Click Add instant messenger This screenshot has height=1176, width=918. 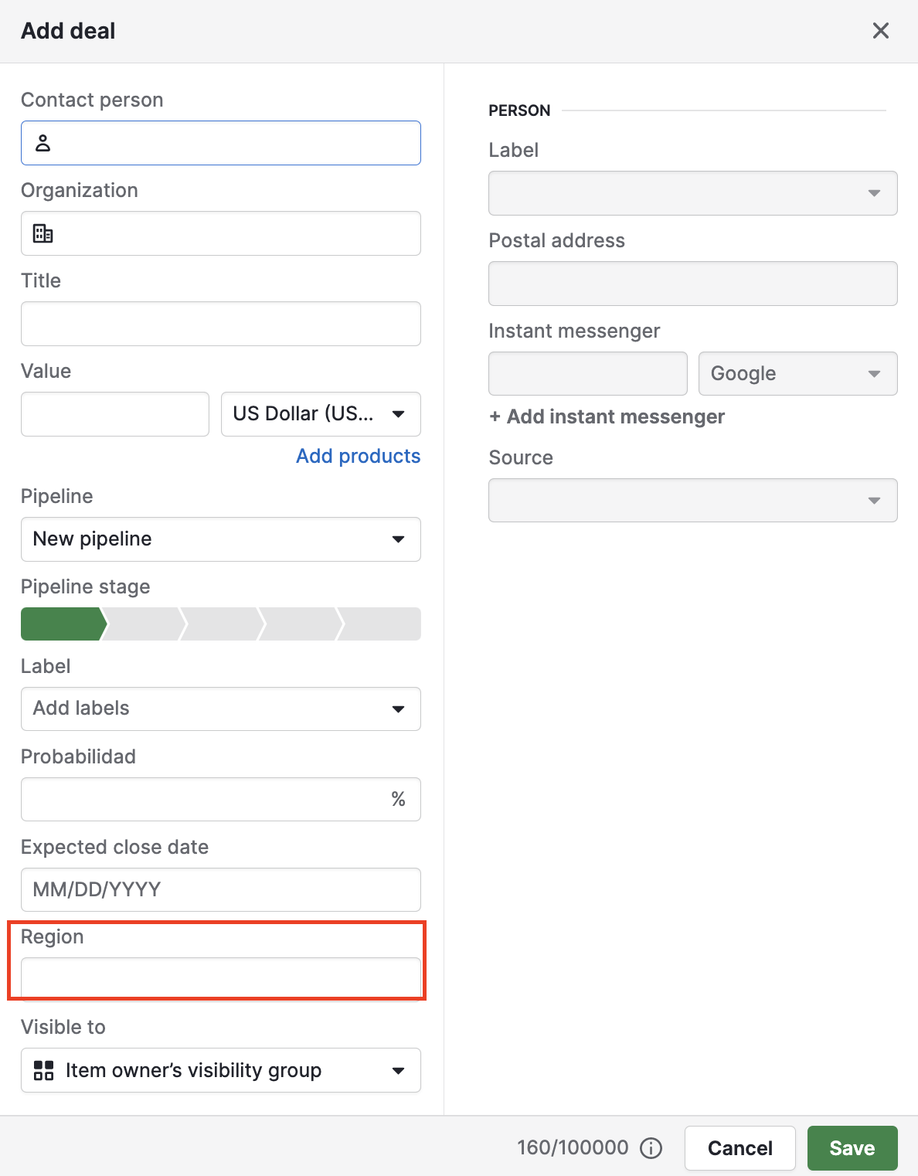[x=606, y=416]
